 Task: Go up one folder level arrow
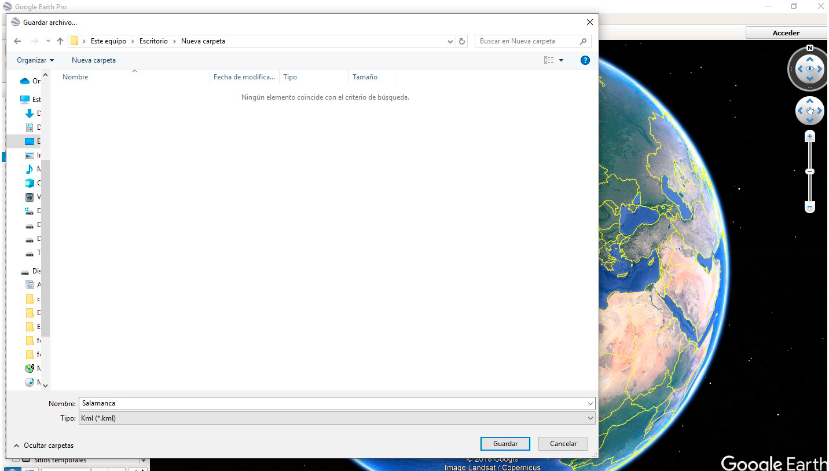tap(60, 41)
